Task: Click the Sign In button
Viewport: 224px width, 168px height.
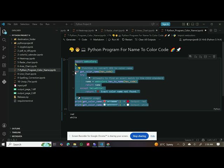Action: click(166, 24)
